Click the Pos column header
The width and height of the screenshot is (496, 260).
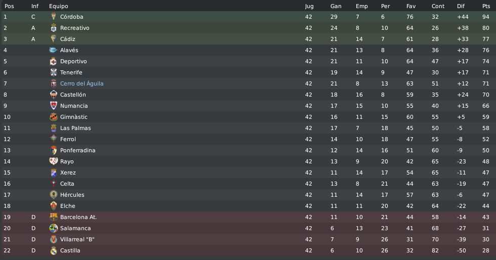point(9,6)
